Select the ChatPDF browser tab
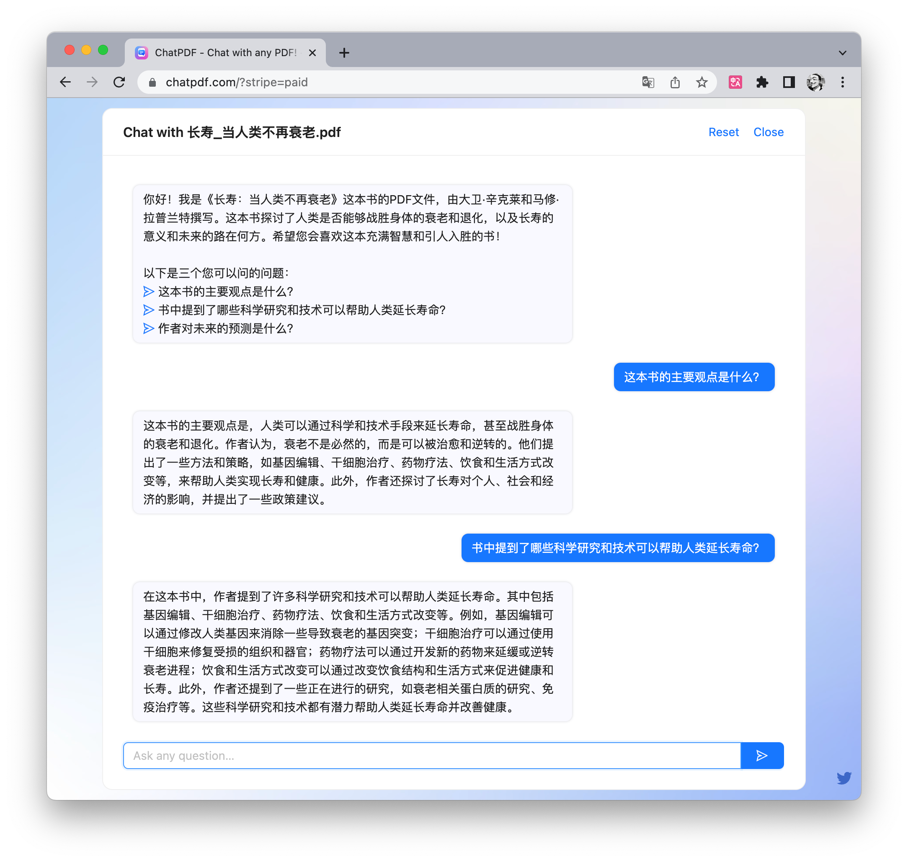 point(225,53)
